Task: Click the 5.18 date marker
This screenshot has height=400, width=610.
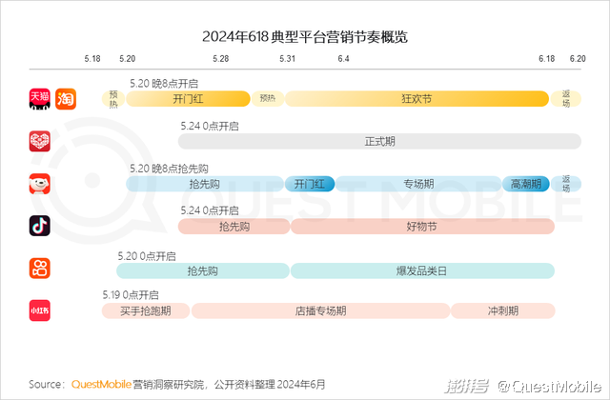Action: point(92,59)
